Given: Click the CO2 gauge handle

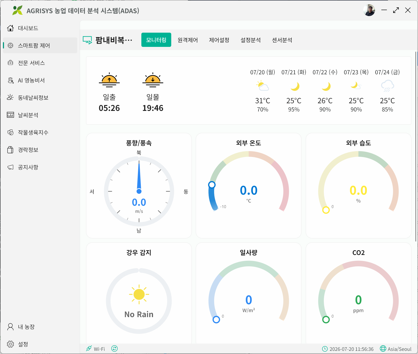Looking at the screenshot, I should (x=326, y=319).
